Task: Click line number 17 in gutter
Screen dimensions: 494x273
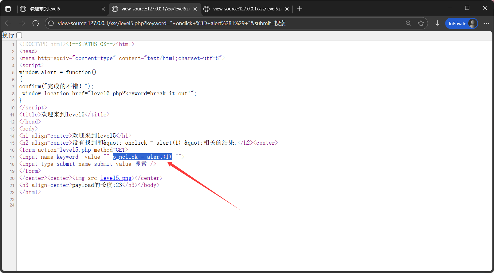Action: pos(12,157)
